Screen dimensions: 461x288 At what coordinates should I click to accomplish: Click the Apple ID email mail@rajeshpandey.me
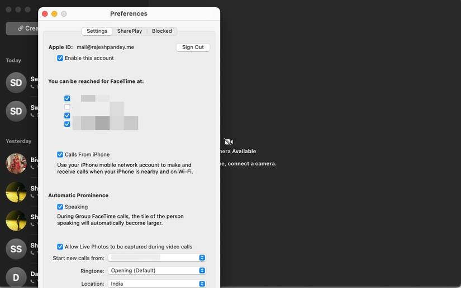point(105,47)
